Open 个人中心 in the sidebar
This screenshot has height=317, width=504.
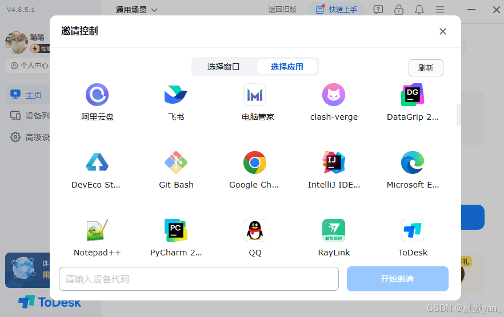click(29, 66)
